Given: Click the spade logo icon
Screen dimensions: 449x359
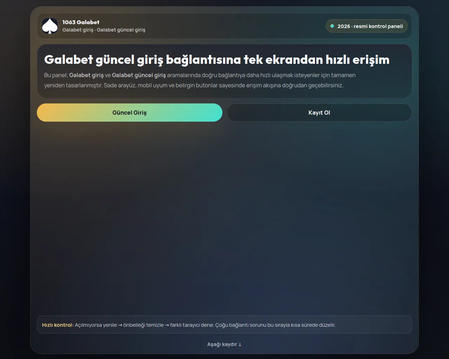Looking at the screenshot, I should pyautogui.click(x=50, y=26).
